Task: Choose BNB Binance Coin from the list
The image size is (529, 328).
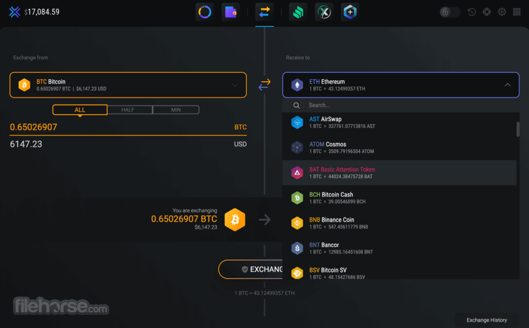Action: 399,223
